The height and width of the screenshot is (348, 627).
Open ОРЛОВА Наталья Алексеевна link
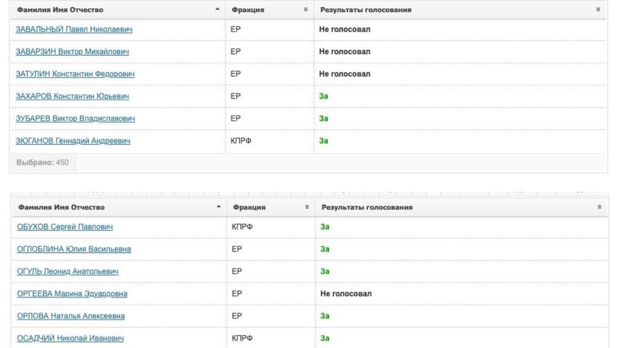[x=71, y=316]
